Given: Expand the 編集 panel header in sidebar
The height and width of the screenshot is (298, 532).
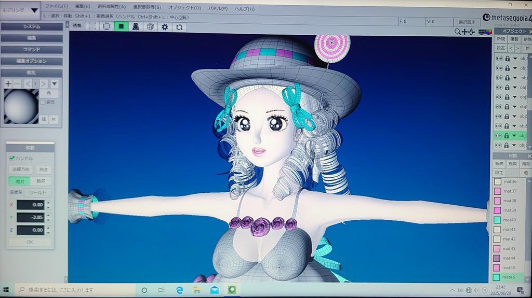Looking at the screenshot, I should tap(32, 38).
